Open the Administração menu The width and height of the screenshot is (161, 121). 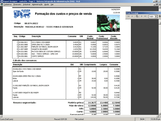pyautogui.click(x=37, y=4)
